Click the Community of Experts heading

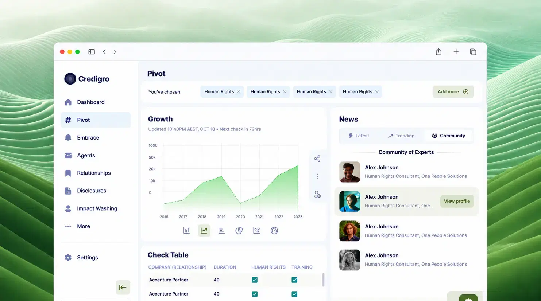[x=406, y=152]
